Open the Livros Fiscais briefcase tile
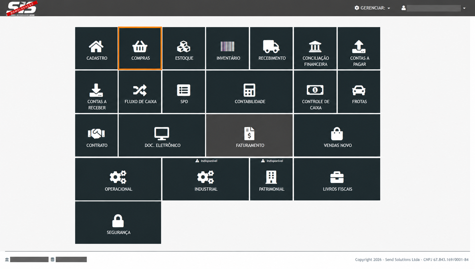The image size is (475, 269). point(337,179)
